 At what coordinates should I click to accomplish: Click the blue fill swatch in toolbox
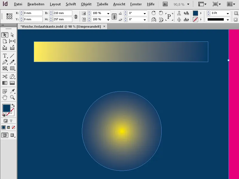tap(6, 108)
